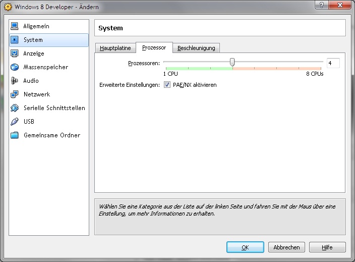Click the Netzwerk network icon

pos(15,94)
